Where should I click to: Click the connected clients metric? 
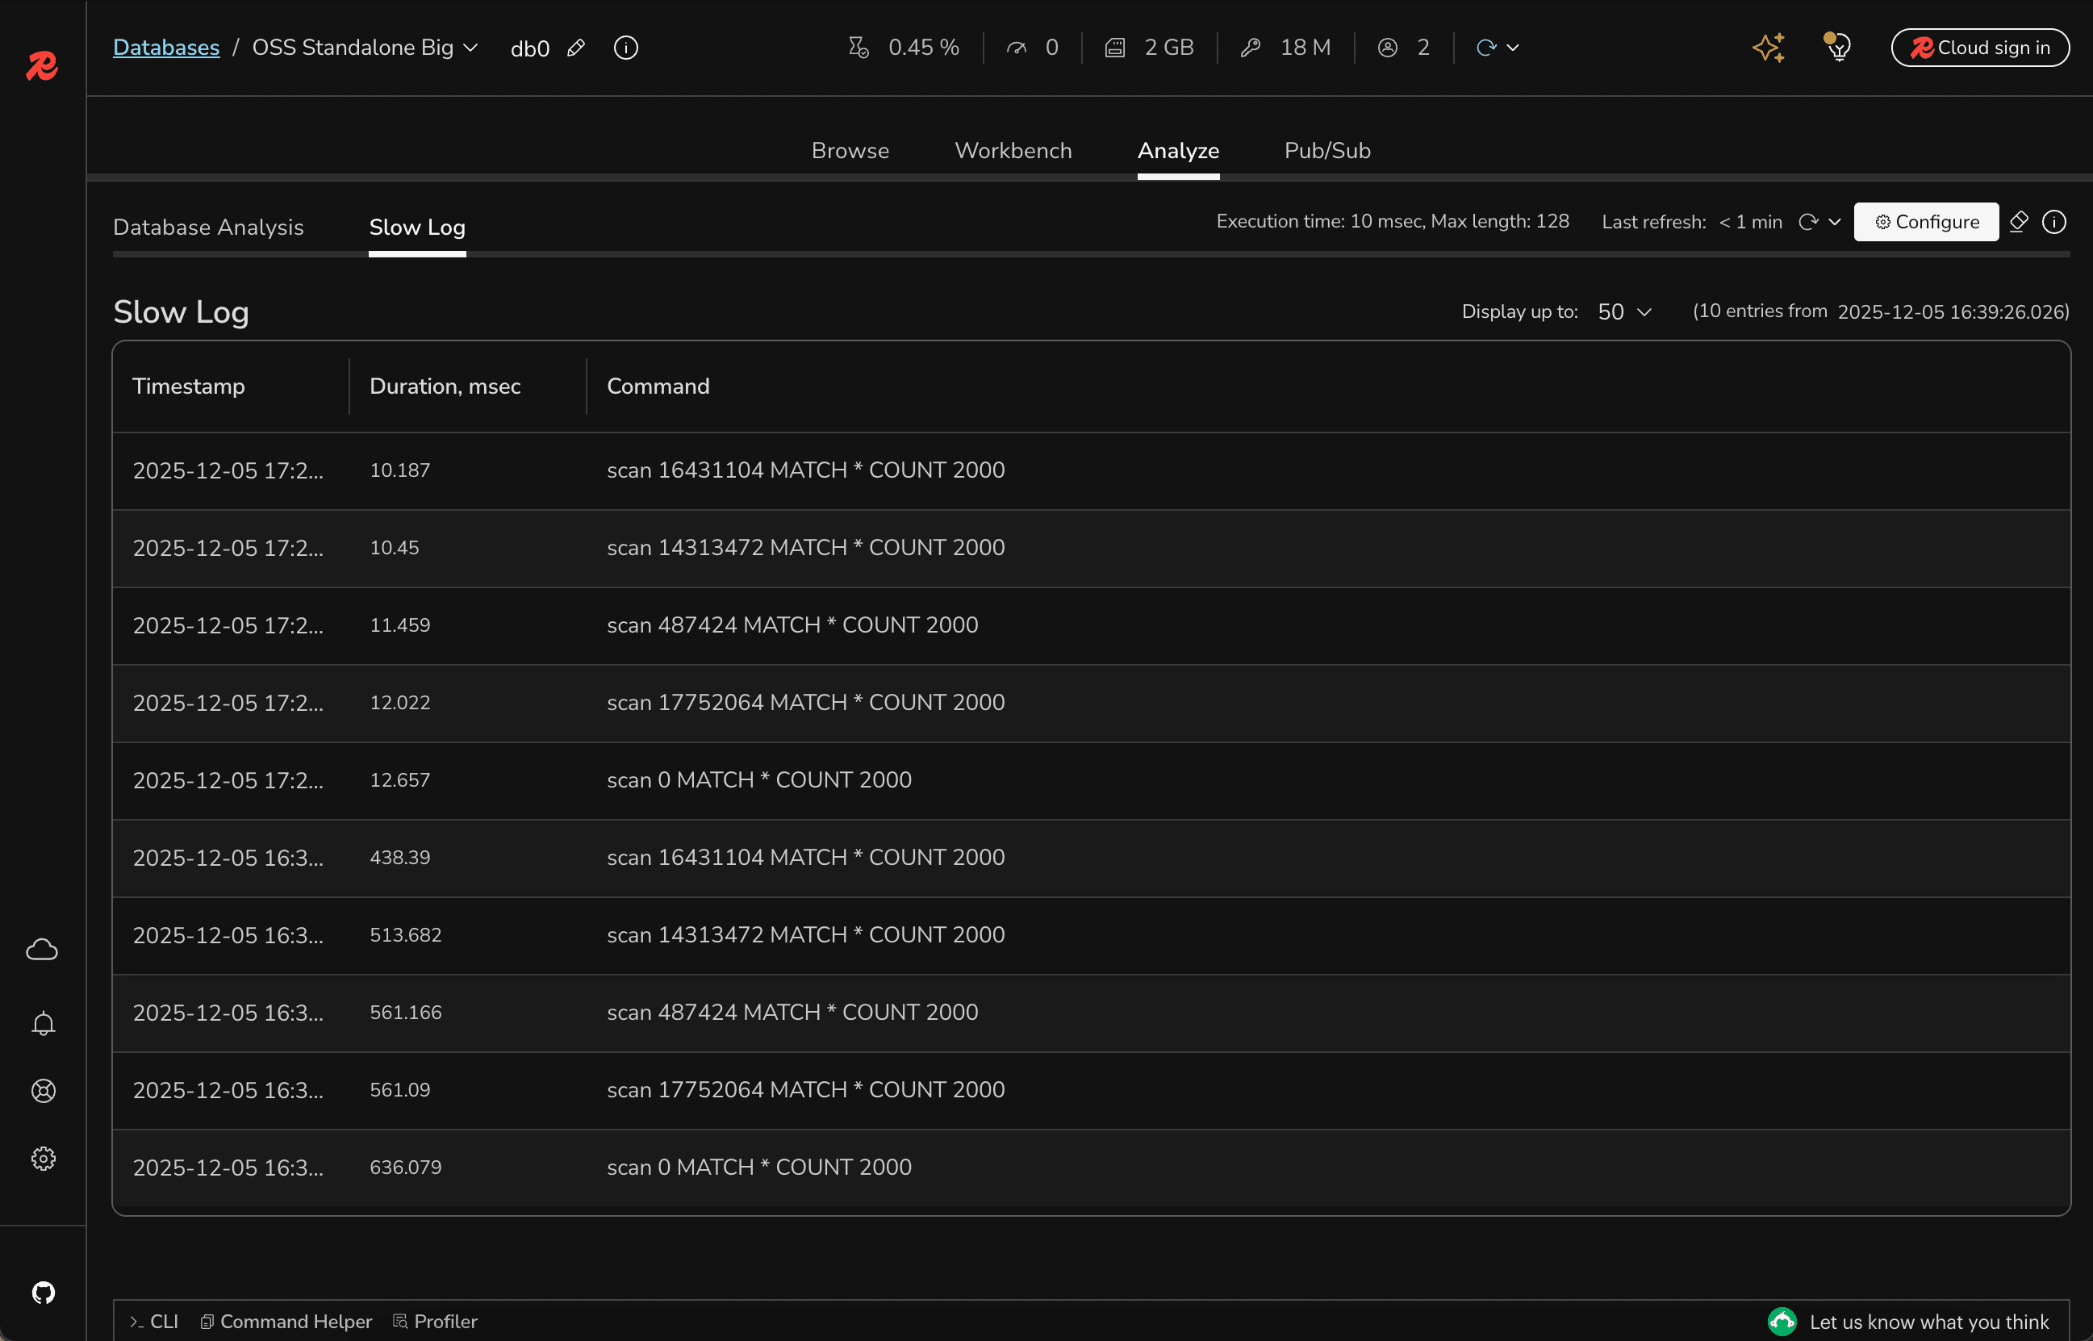pos(1403,48)
